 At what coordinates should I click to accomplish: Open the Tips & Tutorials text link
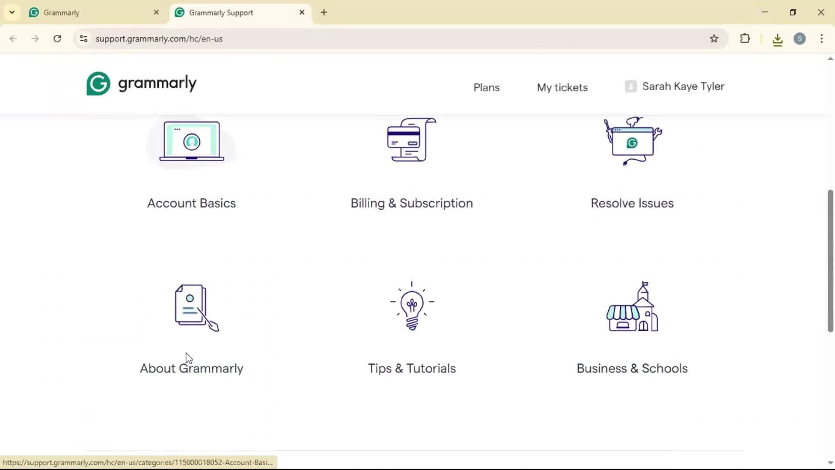tap(412, 369)
